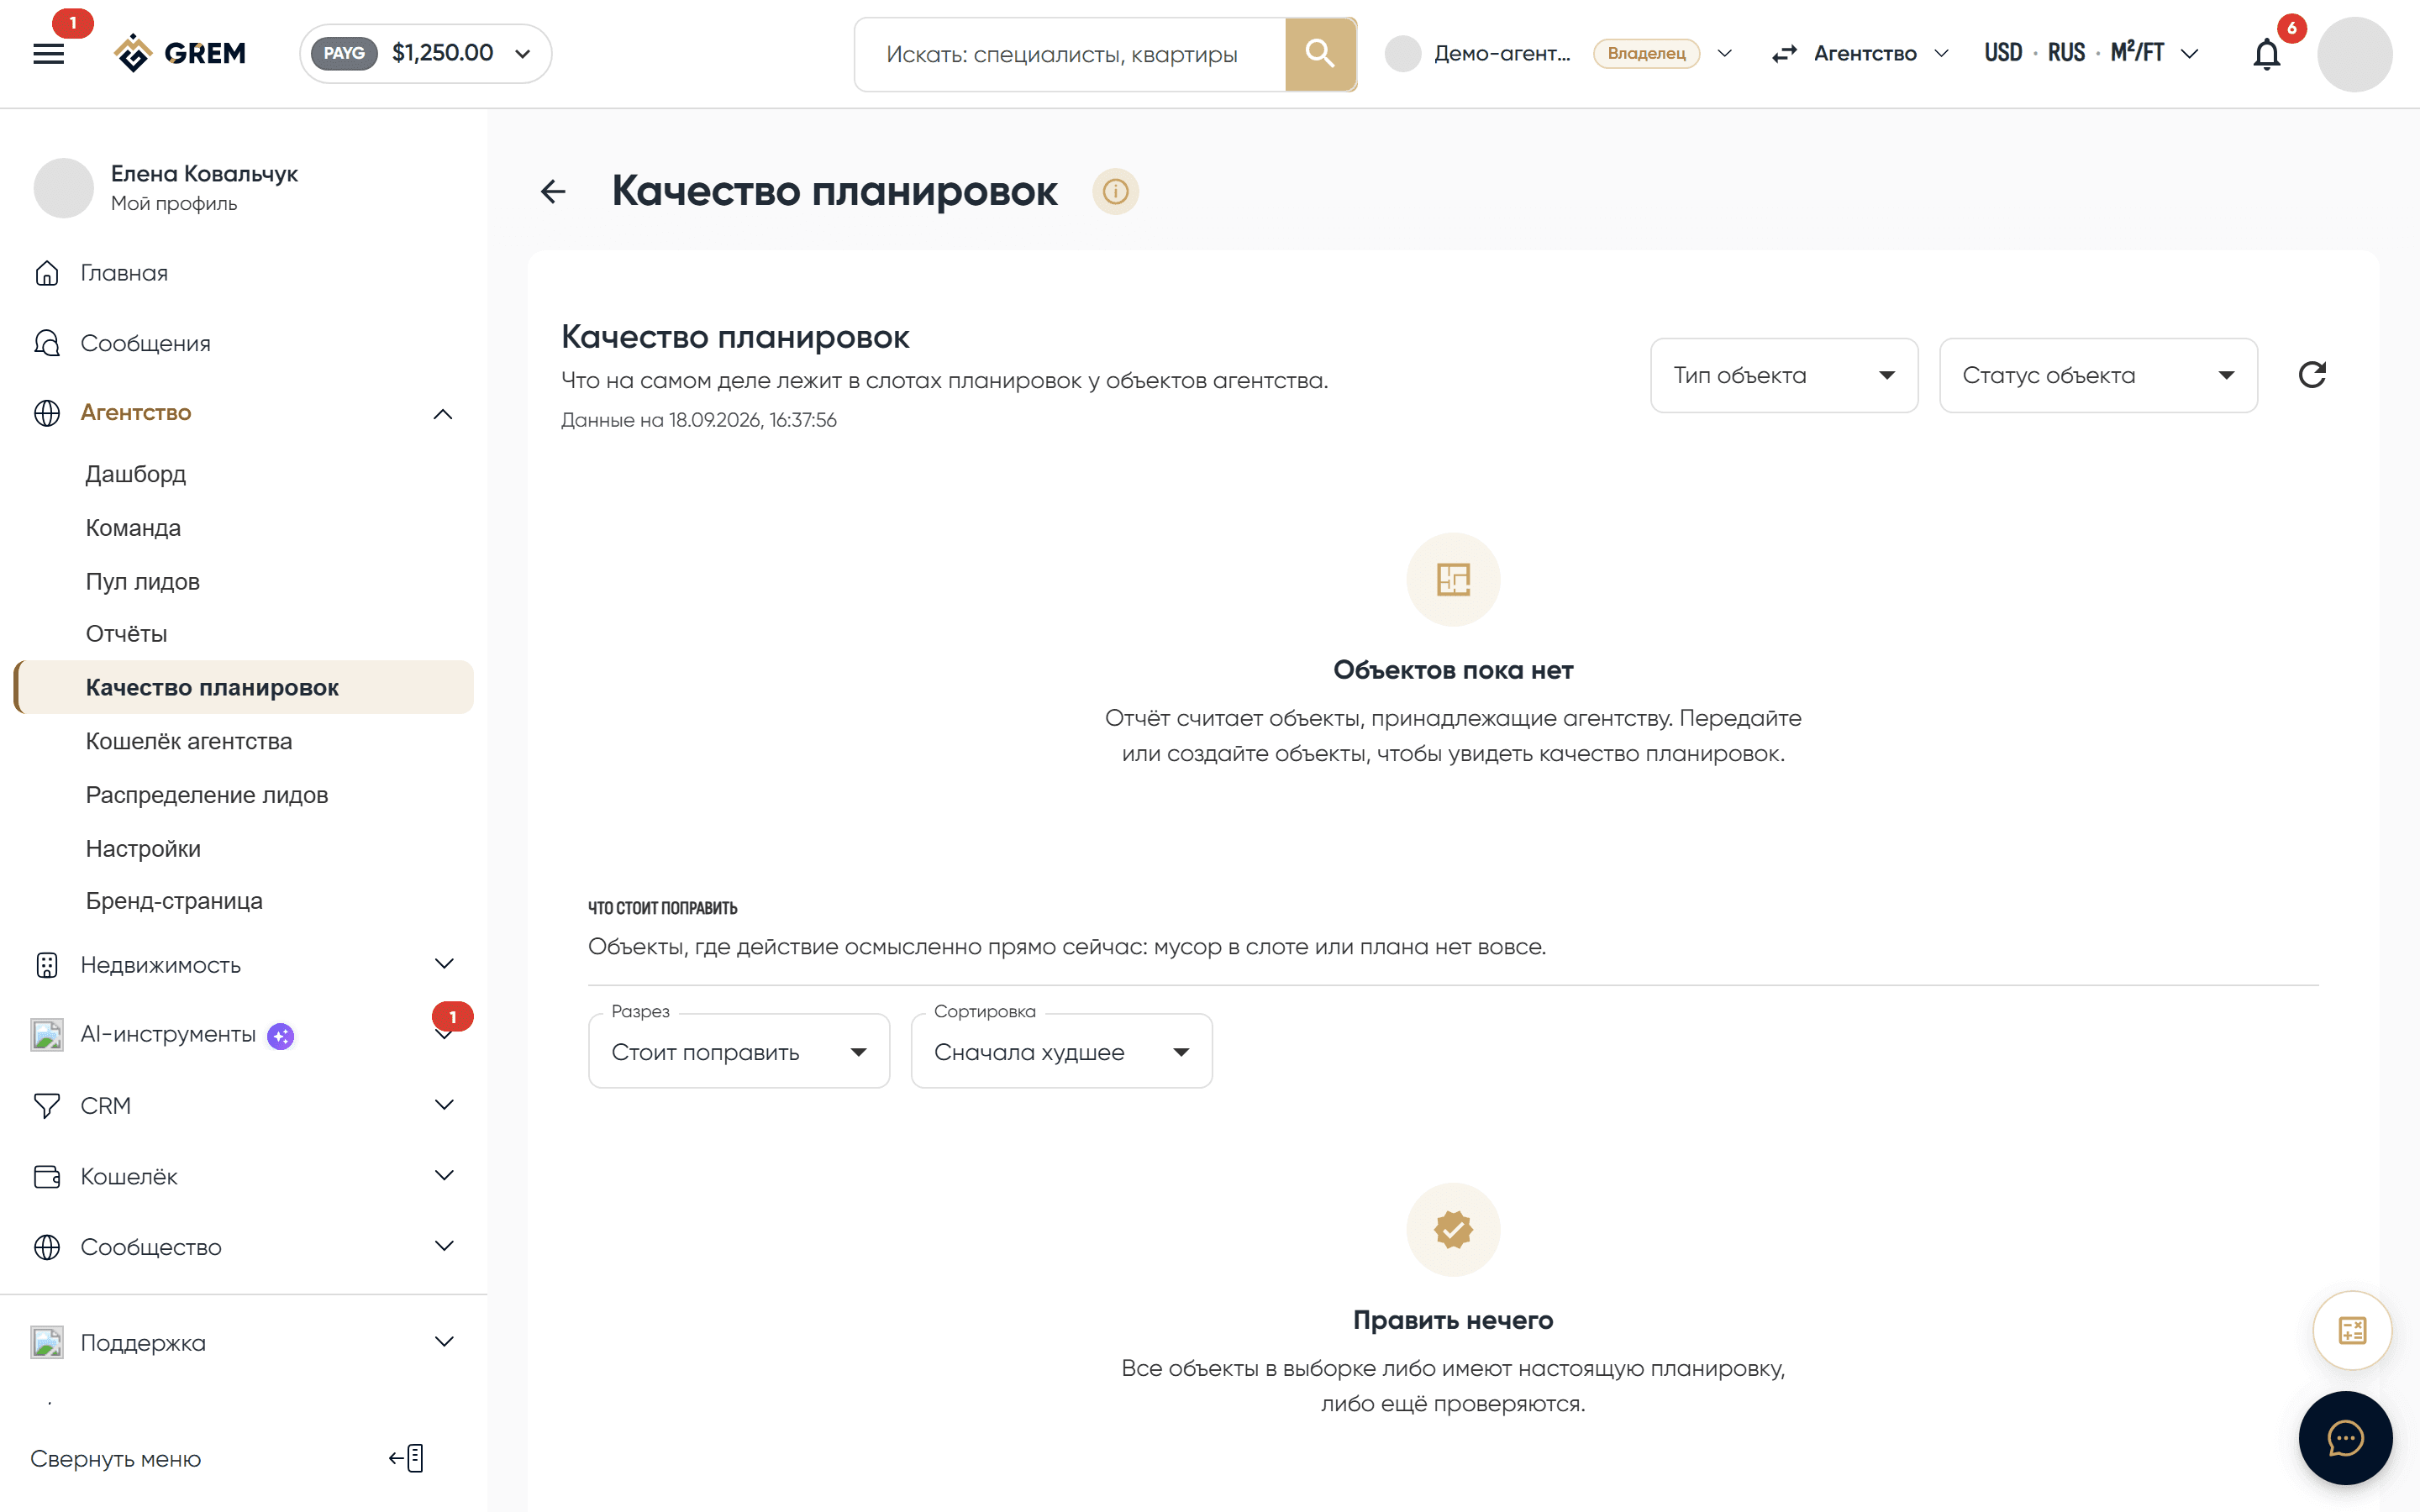This screenshot has width=2420, height=1512.
Task: Click the floor plan icon above Объектов пока нет
Action: pyautogui.click(x=1453, y=580)
